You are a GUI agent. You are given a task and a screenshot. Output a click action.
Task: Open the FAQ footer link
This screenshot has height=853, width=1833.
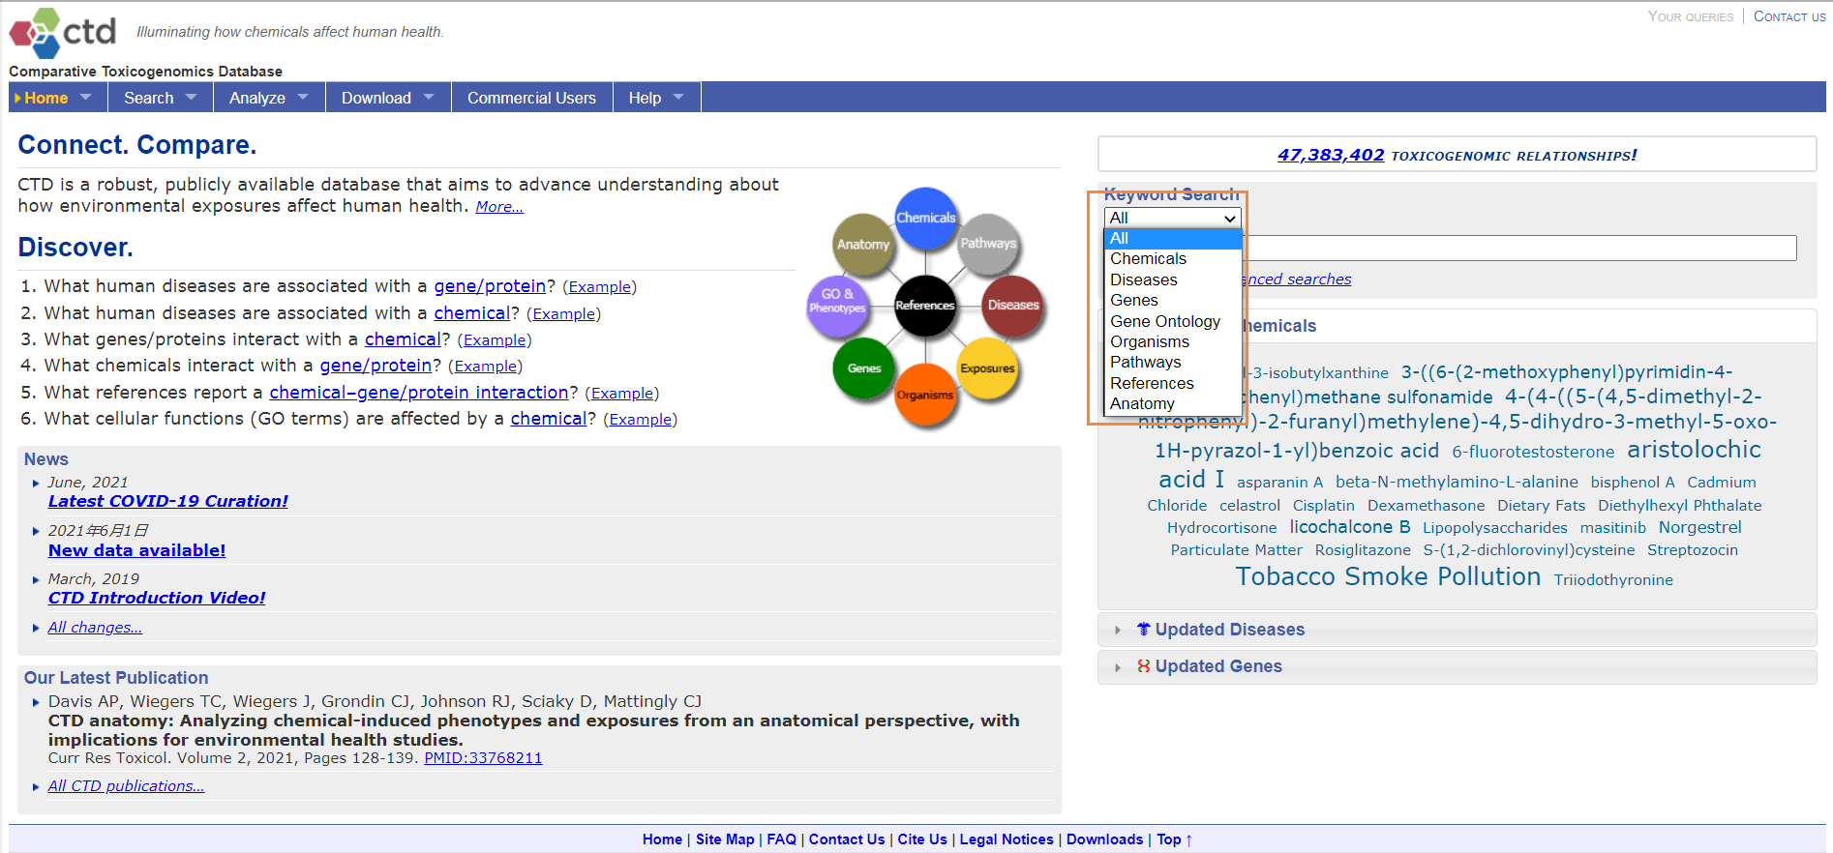point(781,839)
